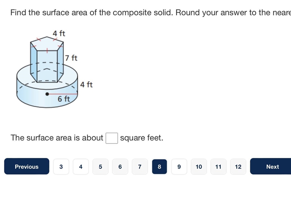The height and width of the screenshot is (203, 291).
Task: Click the 7 ft prism height label
Action: click(x=71, y=58)
